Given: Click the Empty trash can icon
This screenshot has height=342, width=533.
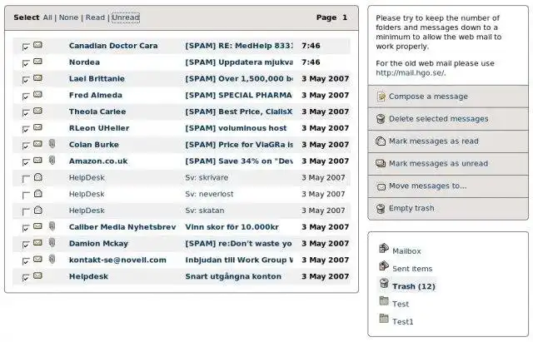Looking at the screenshot, I should (x=381, y=209).
